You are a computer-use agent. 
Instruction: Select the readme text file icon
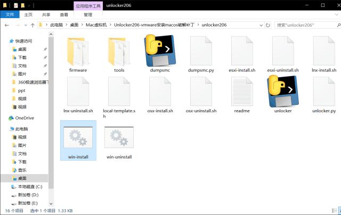click(242, 92)
